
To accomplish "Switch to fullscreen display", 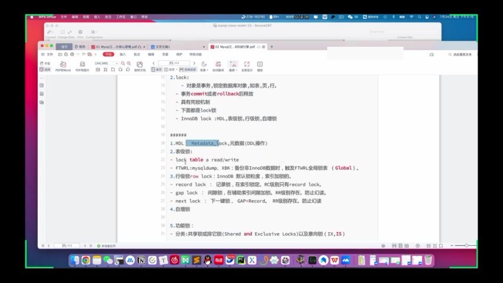I will click(x=247, y=66).
